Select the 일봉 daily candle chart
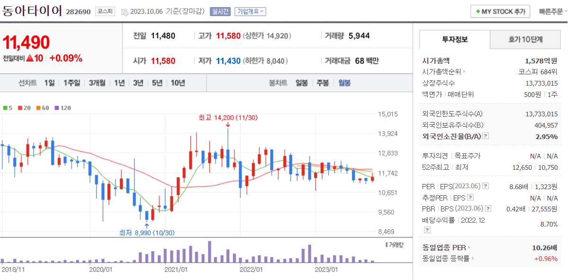This screenshot has height=280, width=568. click(301, 83)
